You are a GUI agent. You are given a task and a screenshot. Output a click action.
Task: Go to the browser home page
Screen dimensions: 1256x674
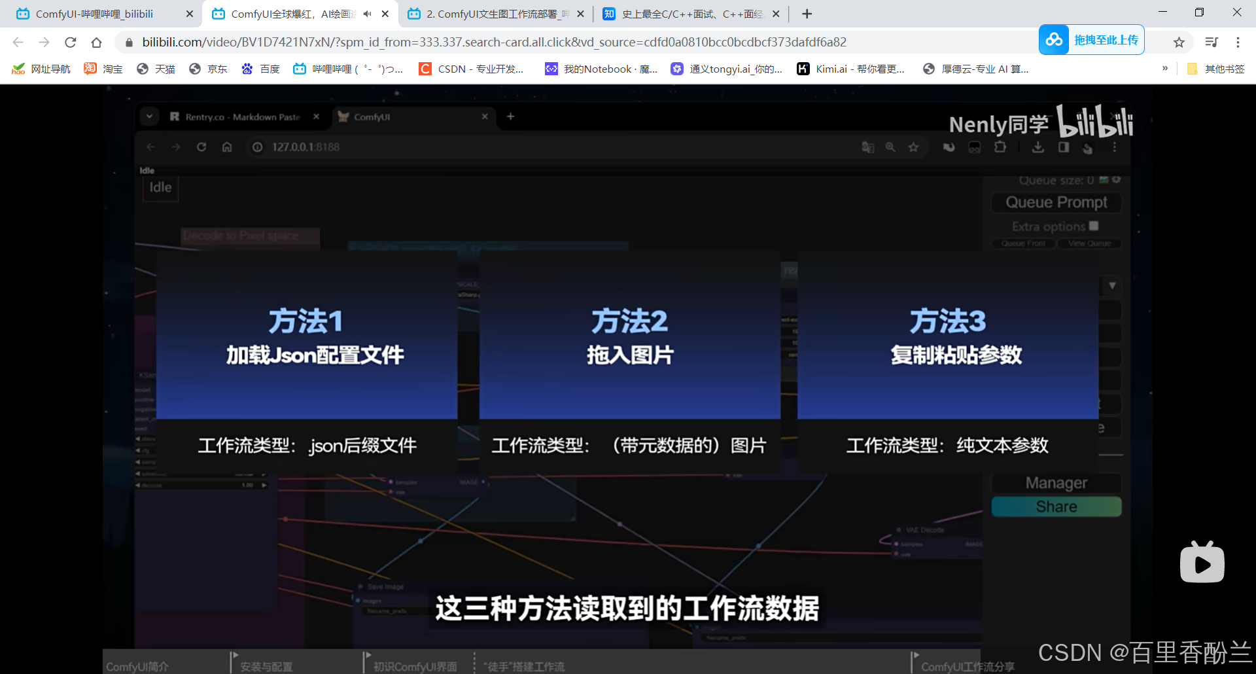97,43
